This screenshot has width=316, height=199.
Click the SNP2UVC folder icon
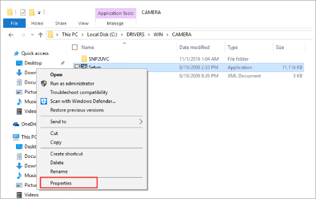click(x=84, y=59)
